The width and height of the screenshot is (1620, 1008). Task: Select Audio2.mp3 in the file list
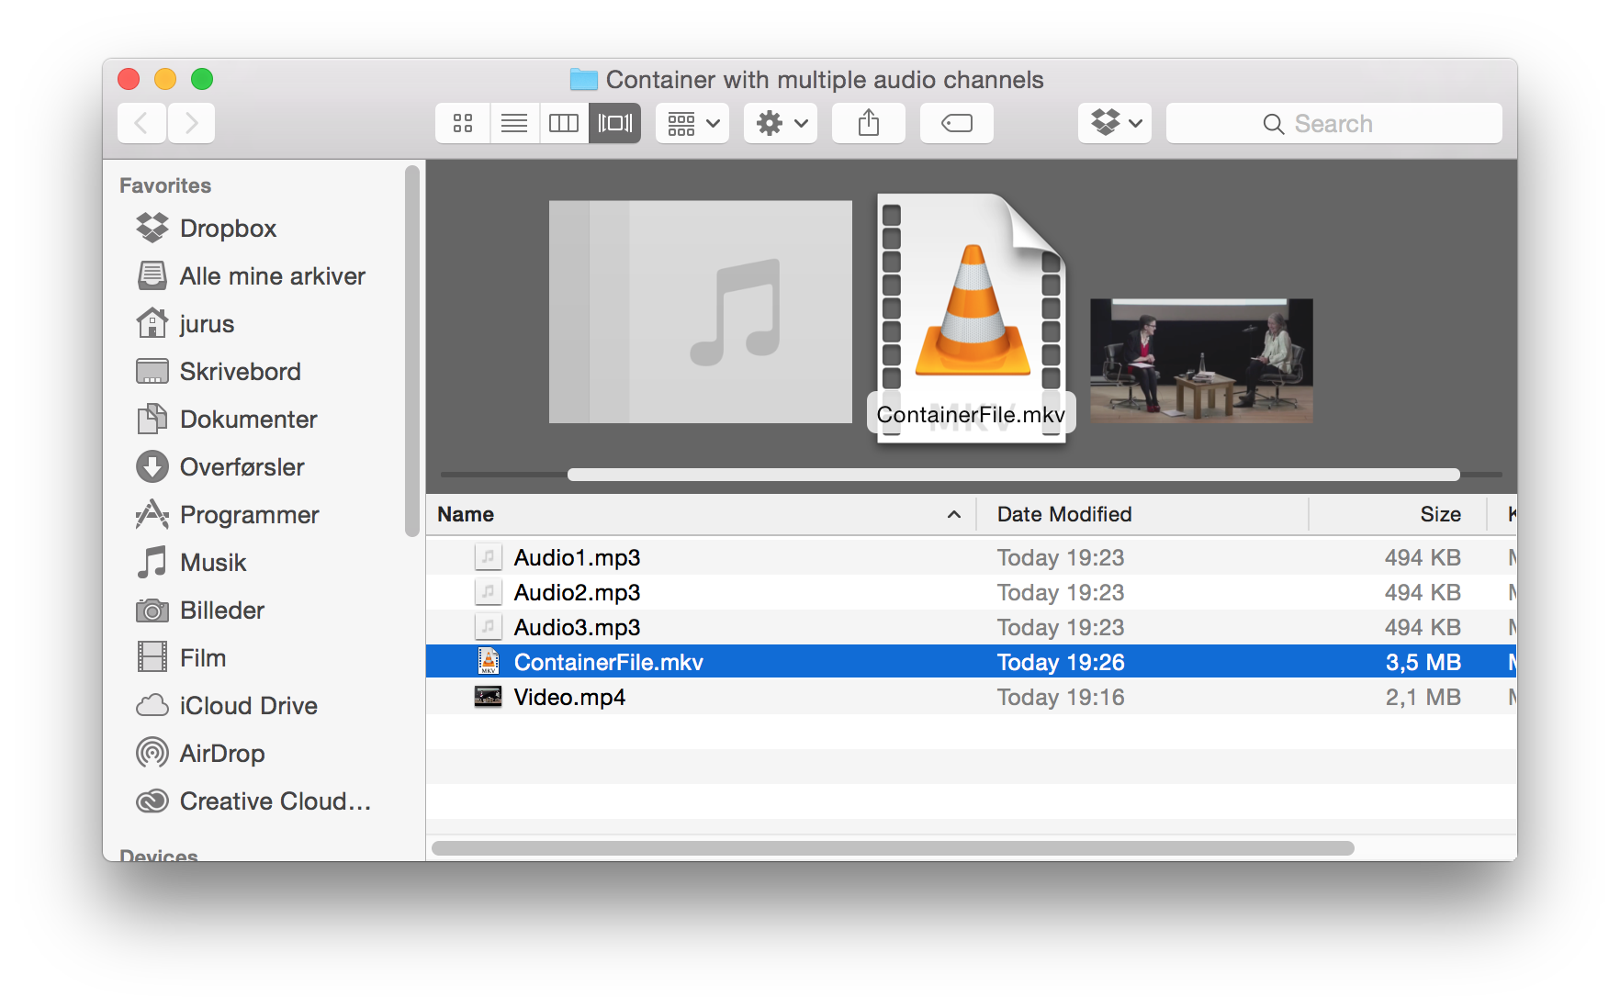971,592
